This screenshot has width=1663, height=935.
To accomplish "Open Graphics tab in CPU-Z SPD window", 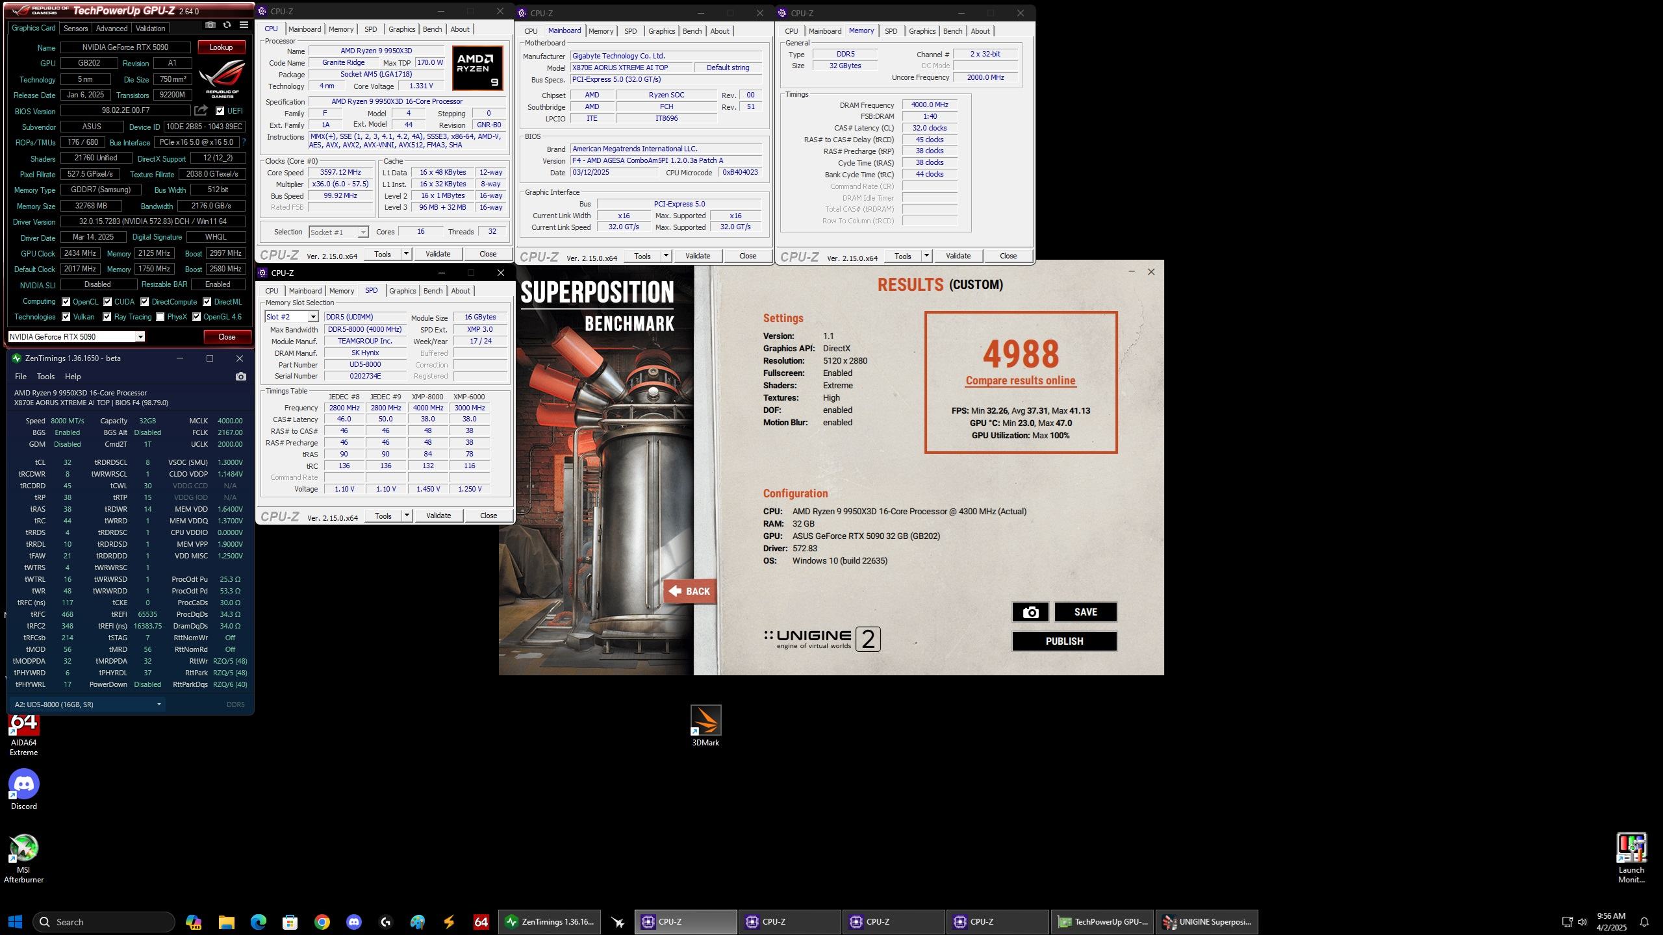I will pyautogui.click(x=402, y=291).
